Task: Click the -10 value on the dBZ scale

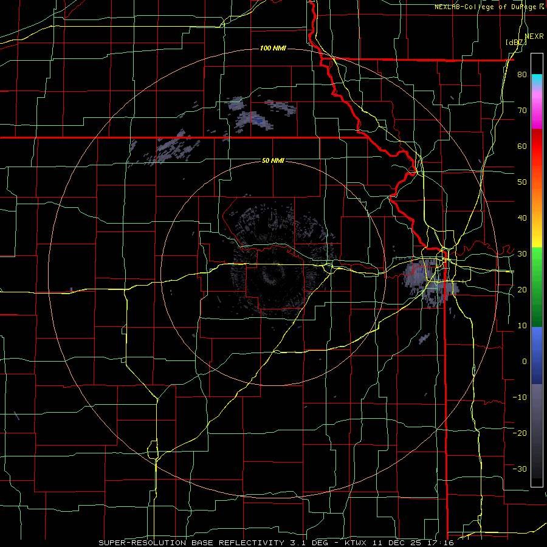Action: coord(520,397)
